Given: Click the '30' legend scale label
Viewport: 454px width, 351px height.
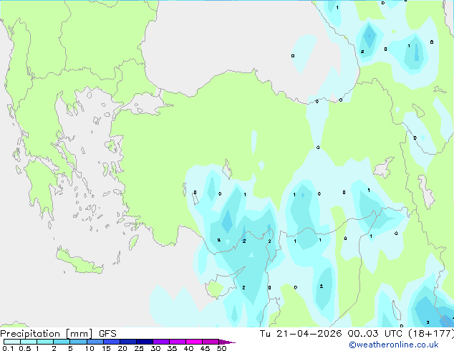Looking at the screenshot, I should (155, 348).
